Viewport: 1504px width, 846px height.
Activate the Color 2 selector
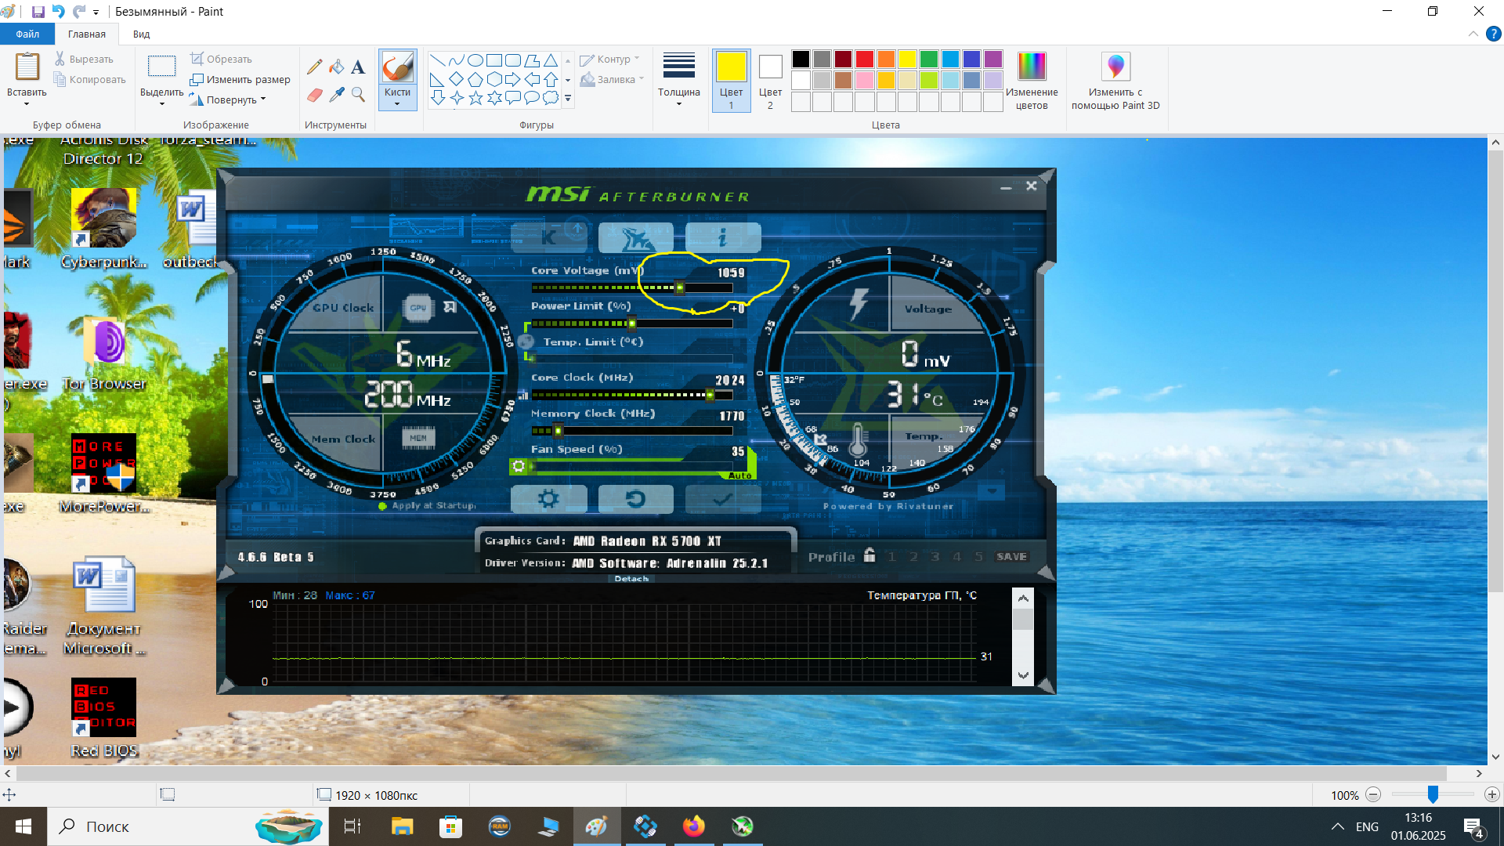click(x=770, y=80)
